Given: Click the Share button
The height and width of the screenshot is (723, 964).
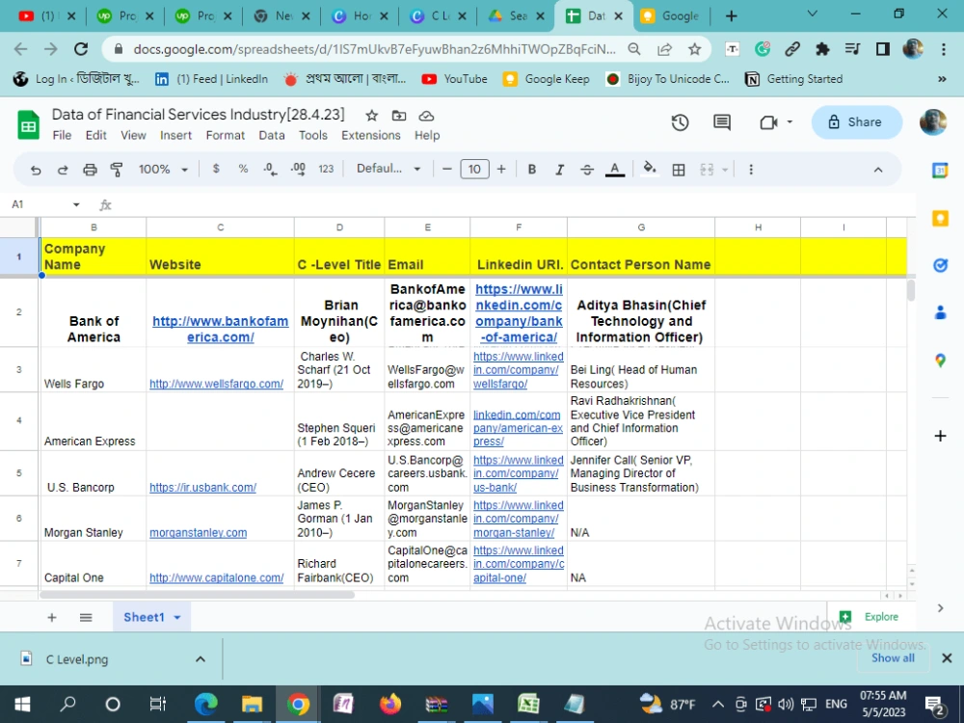Looking at the screenshot, I should [856, 122].
